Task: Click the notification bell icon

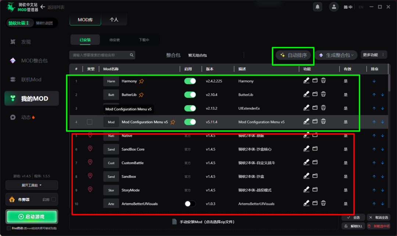Action: (x=318, y=7)
